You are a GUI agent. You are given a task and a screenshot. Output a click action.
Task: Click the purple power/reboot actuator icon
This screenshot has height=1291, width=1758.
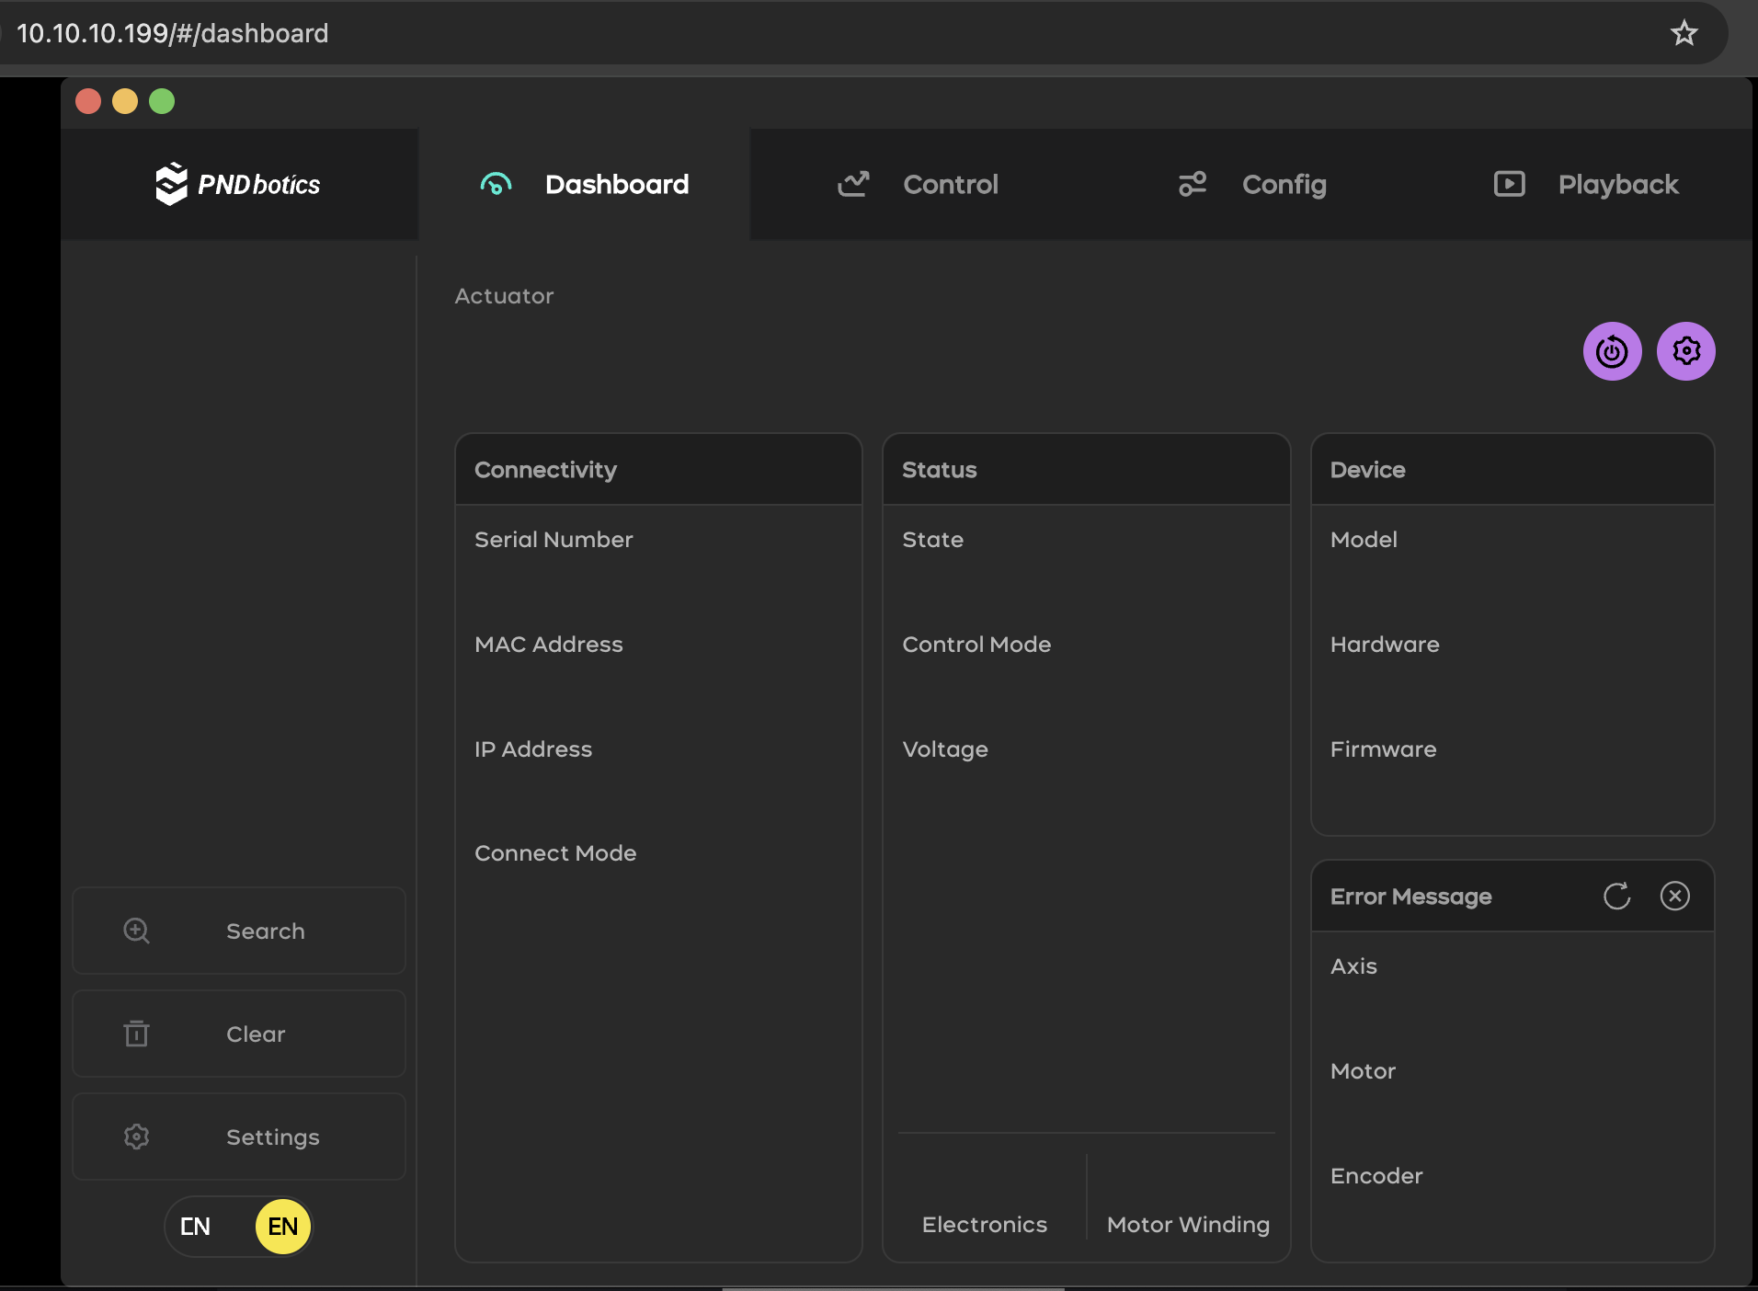1612,351
